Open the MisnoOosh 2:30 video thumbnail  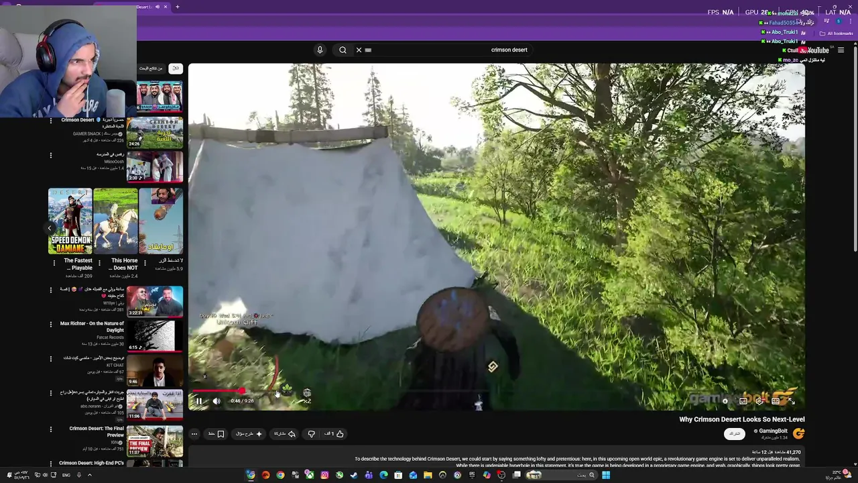tap(155, 166)
